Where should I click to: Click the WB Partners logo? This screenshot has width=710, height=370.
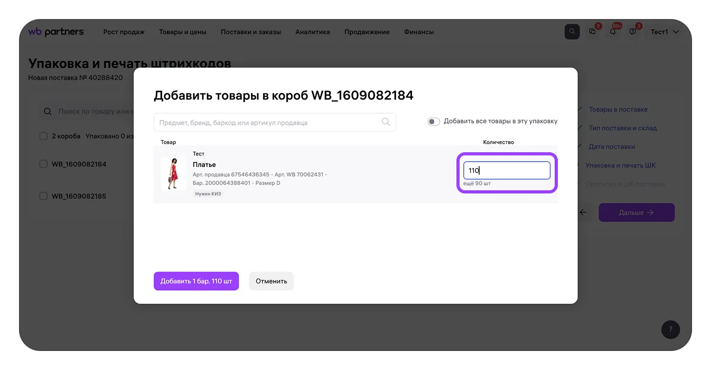[x=56, y=32]
